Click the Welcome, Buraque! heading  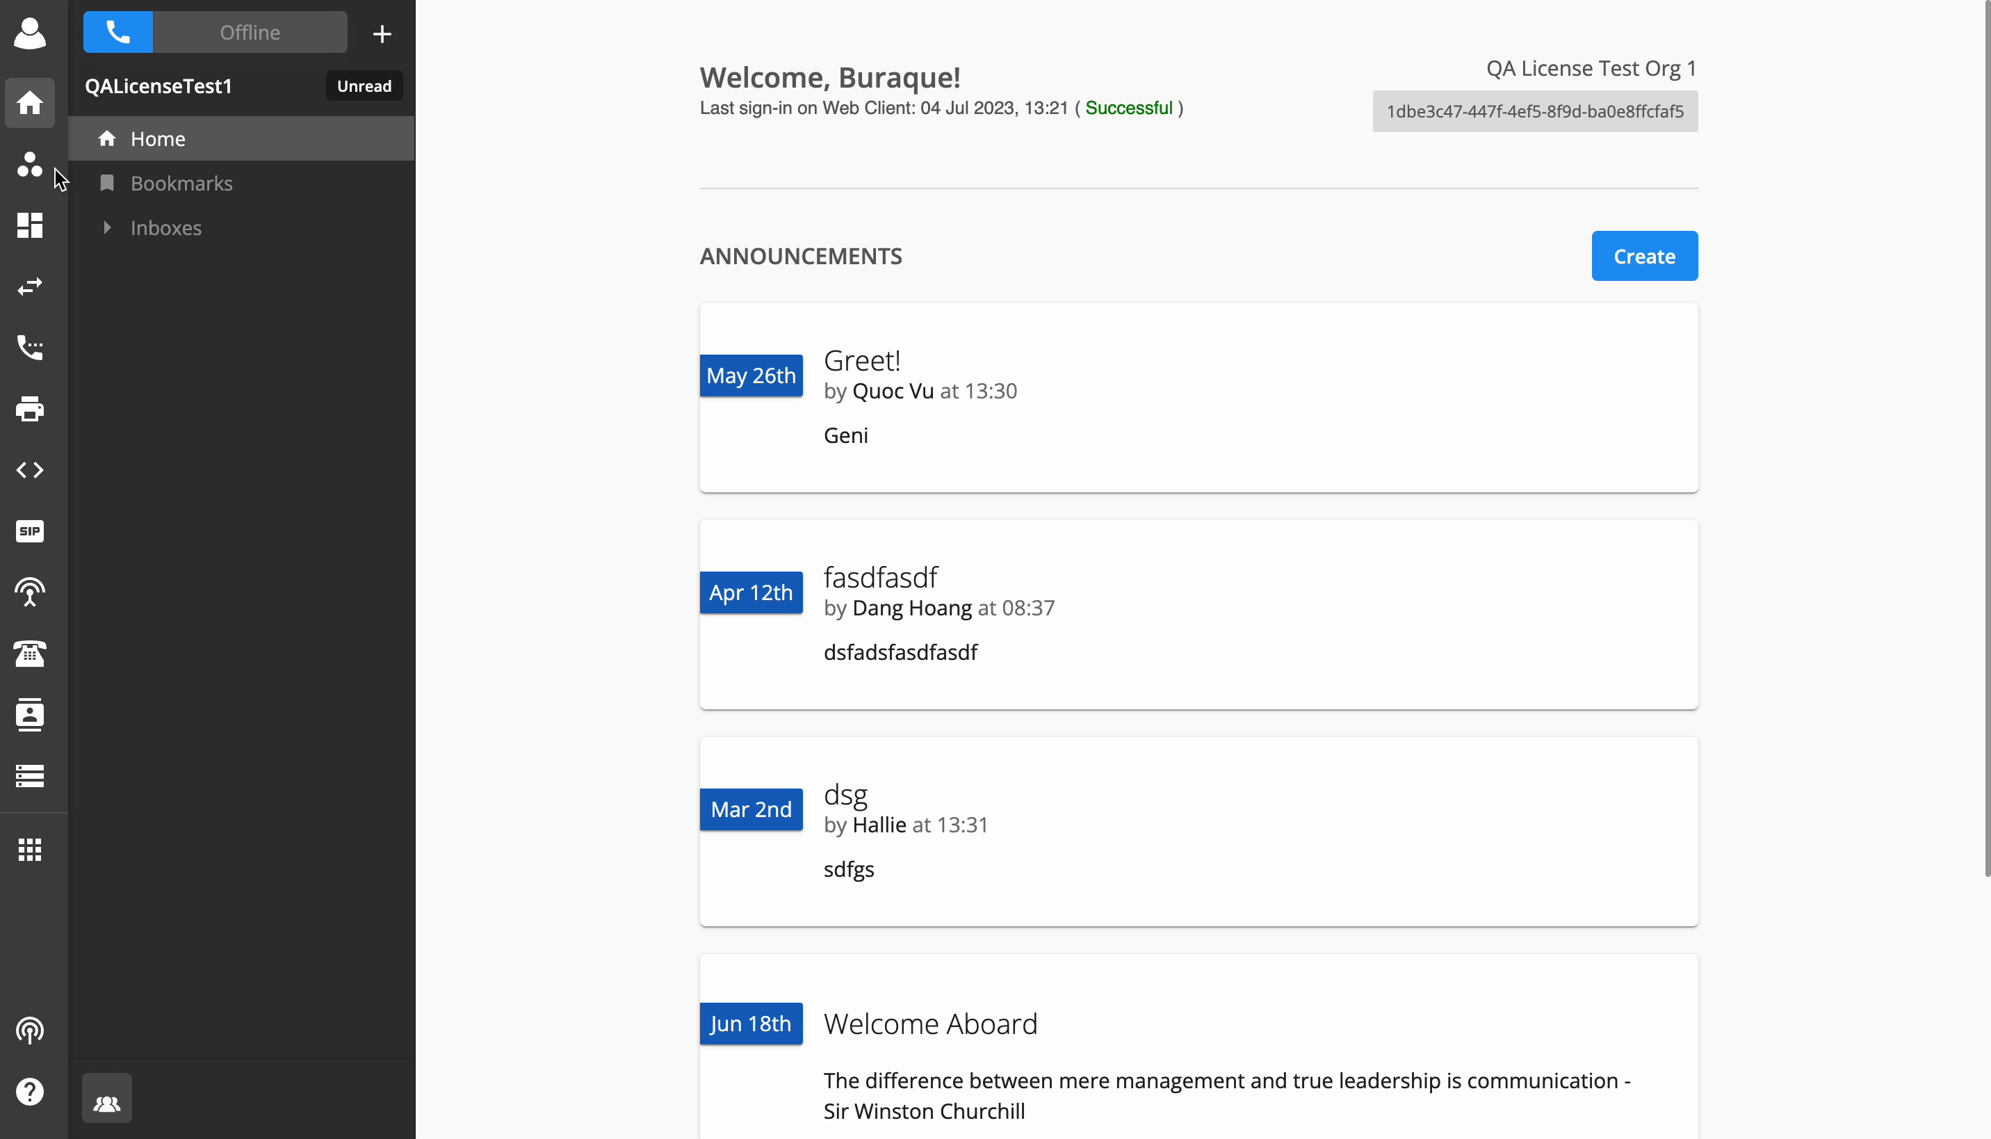(830, 77)
